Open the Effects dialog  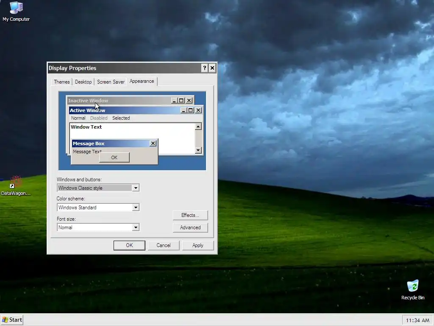(190, 215)
